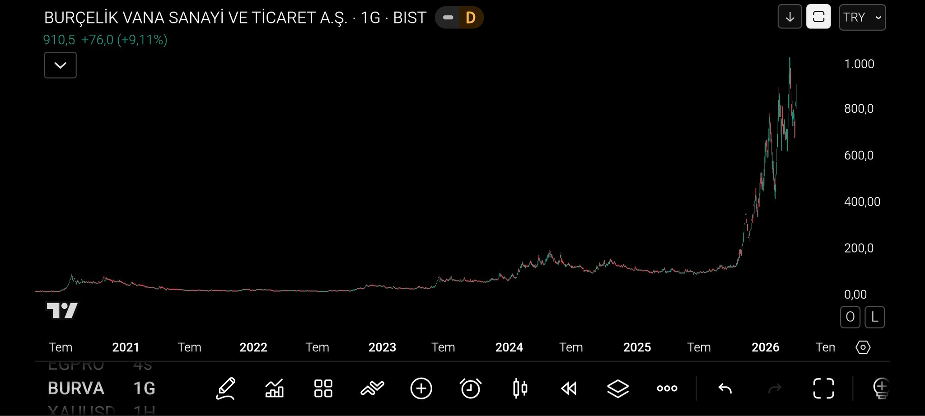Click the TradingView logo on chart
The width and height of the screenshot is (925, 416).
(x=62, y=310)
